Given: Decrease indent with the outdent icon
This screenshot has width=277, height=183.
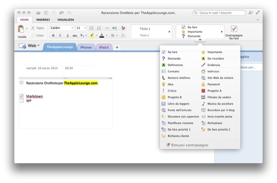Looking at the screenshot, I should [107, 28].
